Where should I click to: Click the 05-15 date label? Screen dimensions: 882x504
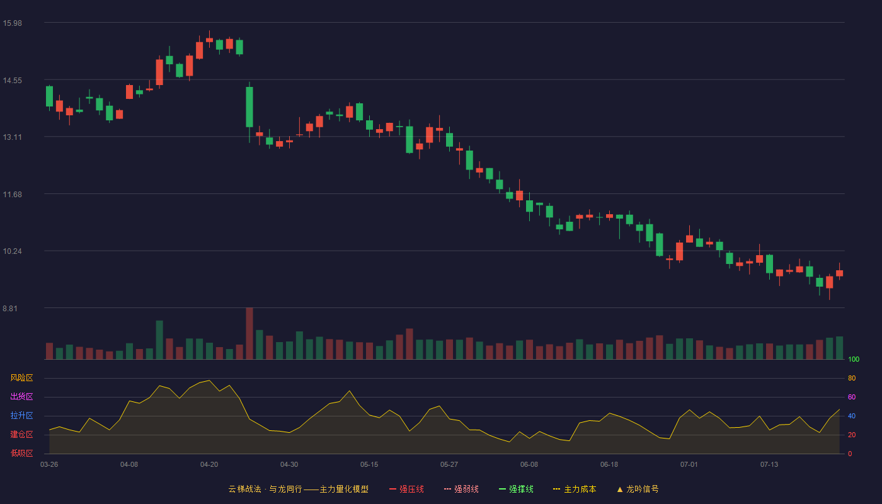click(x=369, y=464)
